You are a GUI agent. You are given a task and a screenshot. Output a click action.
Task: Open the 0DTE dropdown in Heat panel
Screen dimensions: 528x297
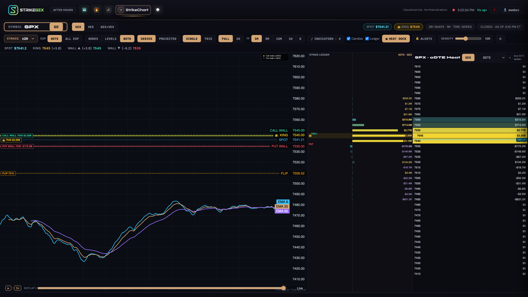[x=493, y=58]
